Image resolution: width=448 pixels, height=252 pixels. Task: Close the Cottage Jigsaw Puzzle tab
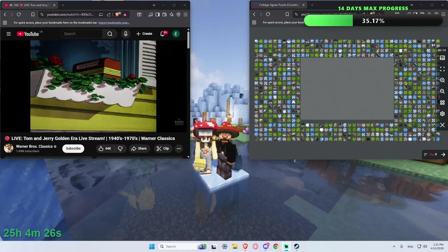(303, 5)
